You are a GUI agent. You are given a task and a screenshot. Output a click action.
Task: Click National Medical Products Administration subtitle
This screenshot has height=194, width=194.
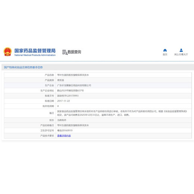tap(35, 55)
